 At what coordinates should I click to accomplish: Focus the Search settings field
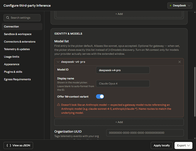[x=22, y=18]
